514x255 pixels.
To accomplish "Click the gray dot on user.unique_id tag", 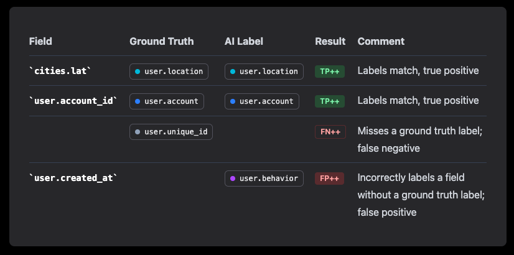I will point(138,131).
